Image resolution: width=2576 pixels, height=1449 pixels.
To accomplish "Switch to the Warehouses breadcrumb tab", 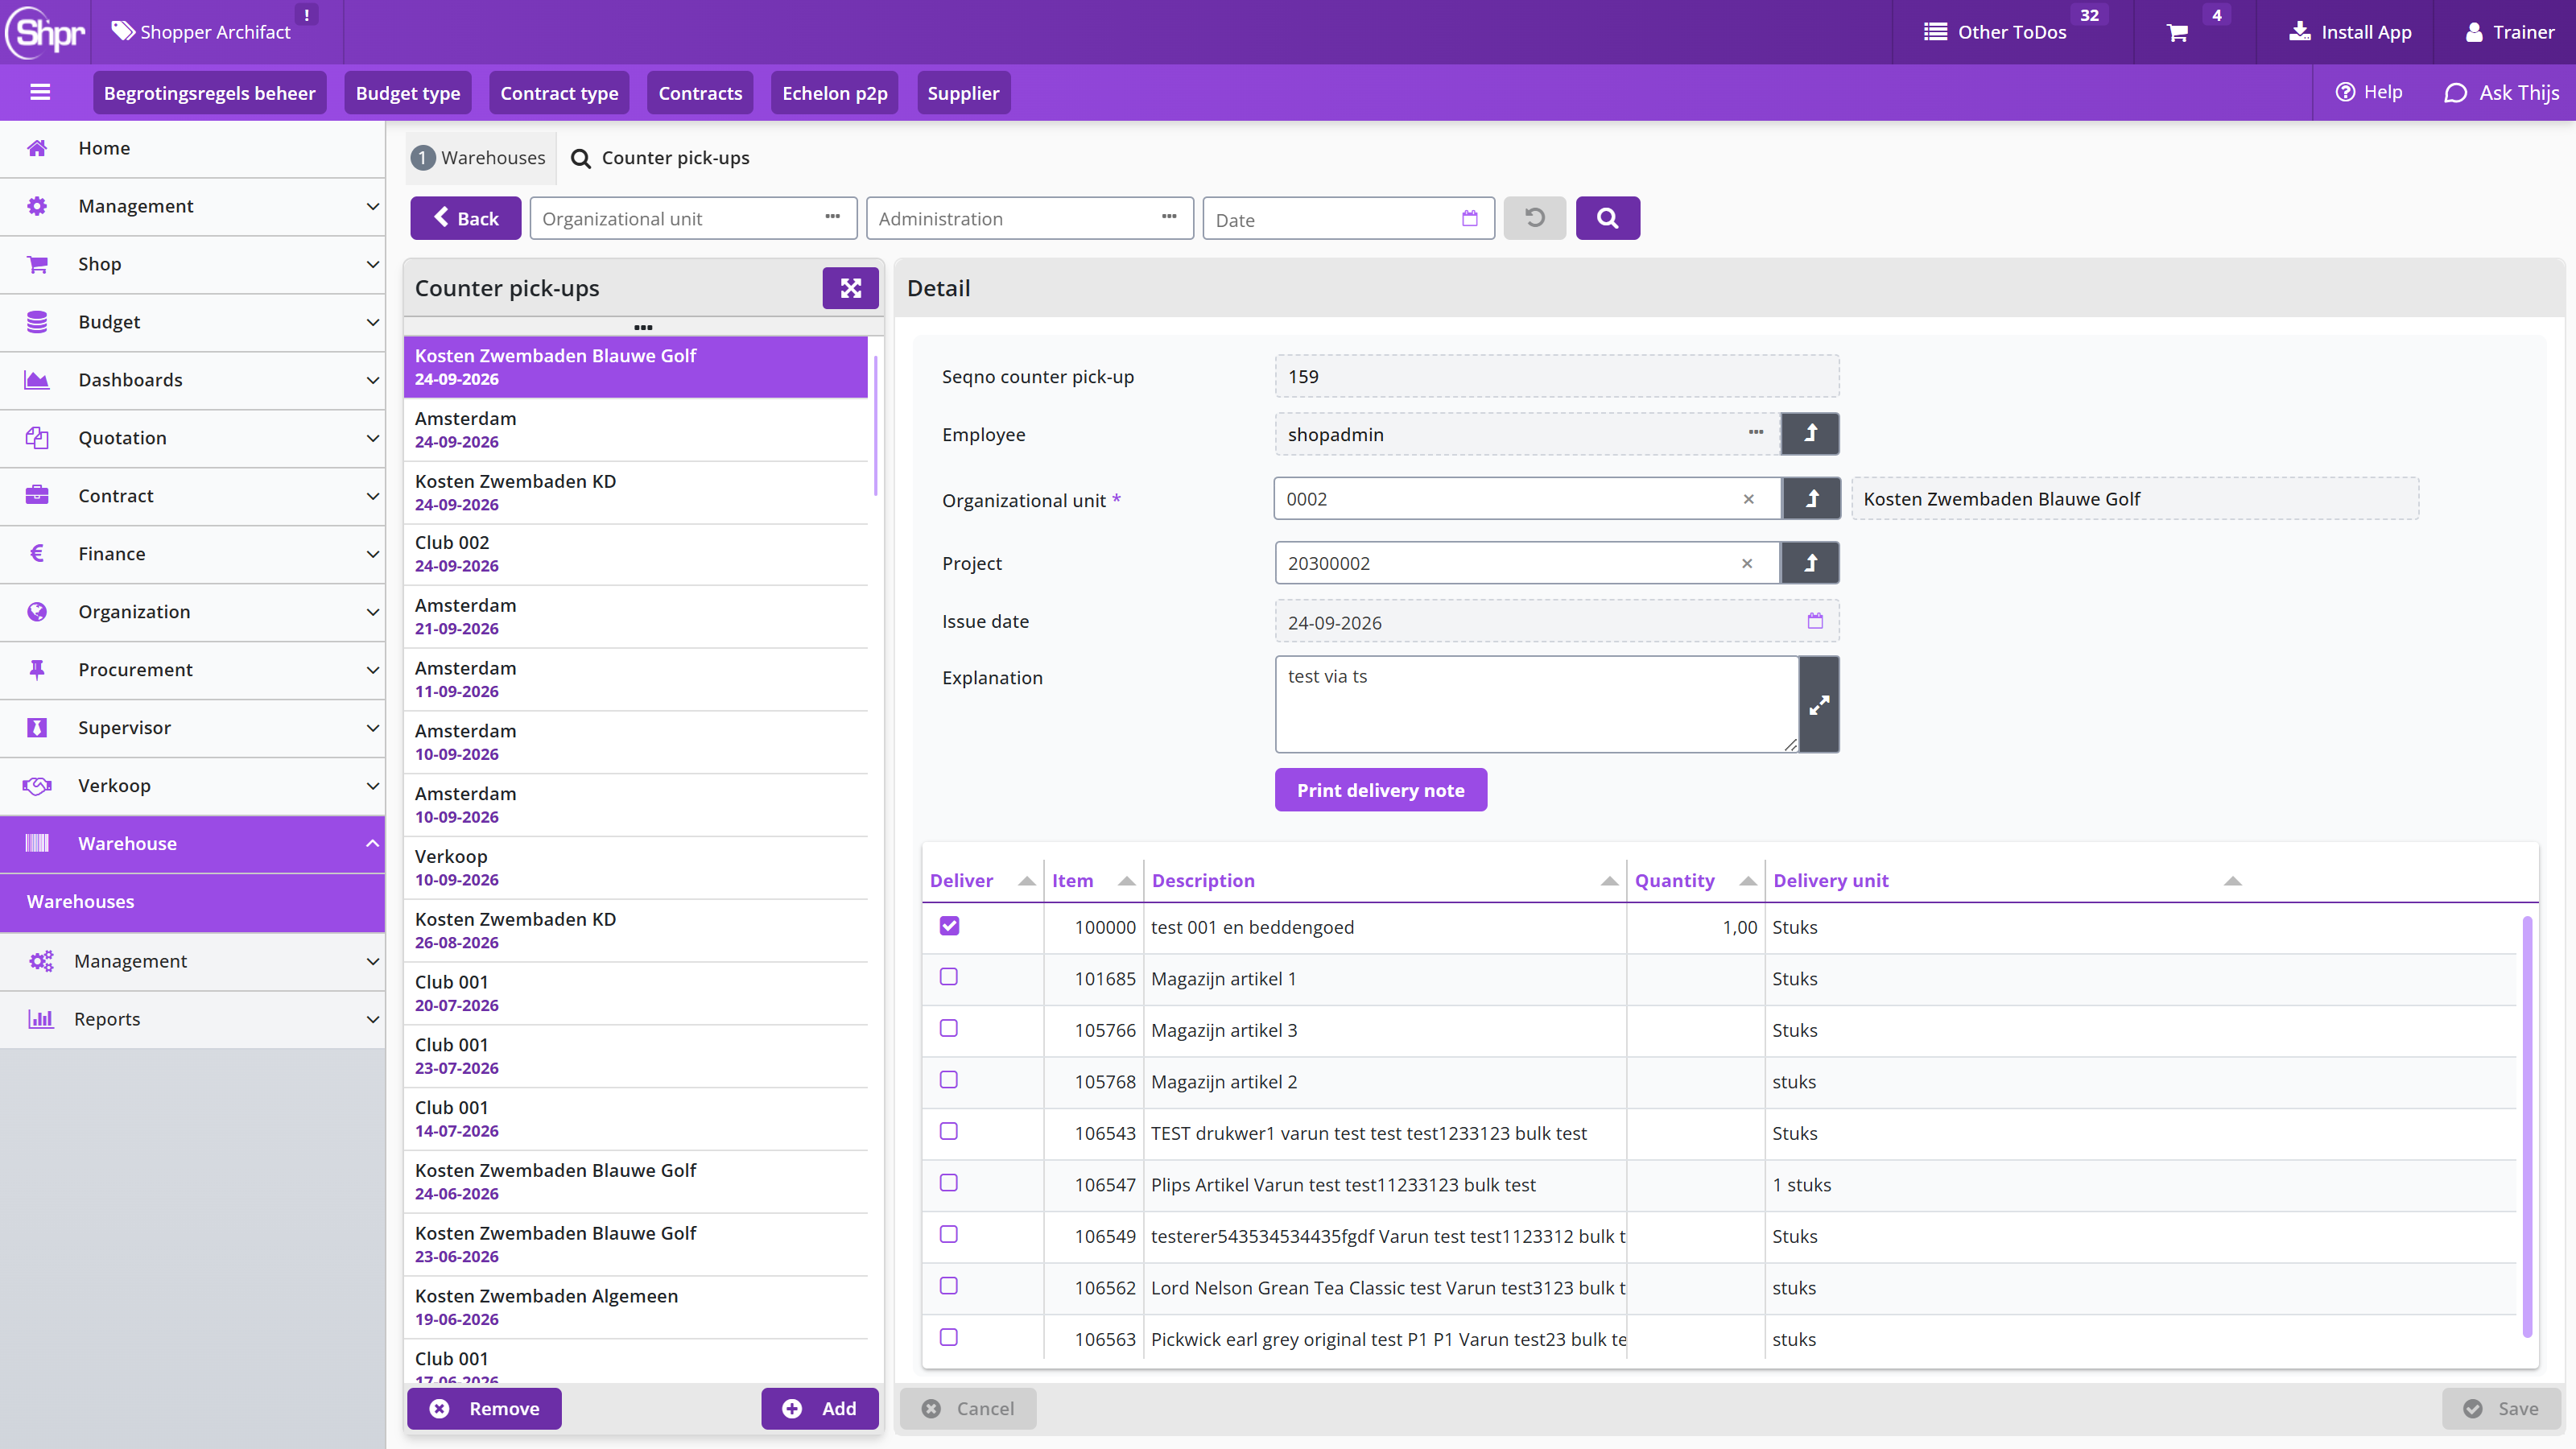I will click(480, 158).
